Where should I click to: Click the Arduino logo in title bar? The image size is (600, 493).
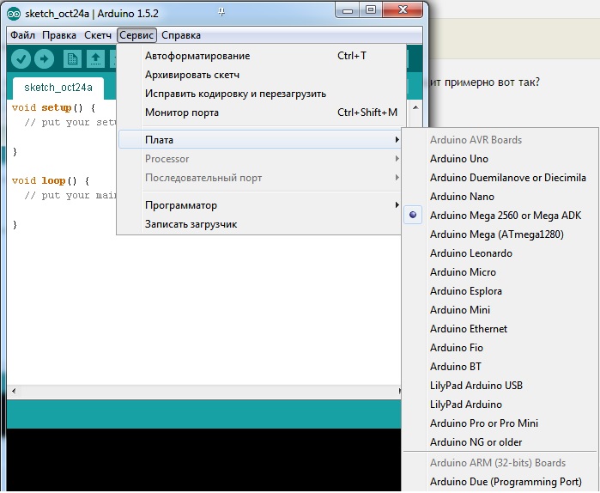click(x=14, y=14)
